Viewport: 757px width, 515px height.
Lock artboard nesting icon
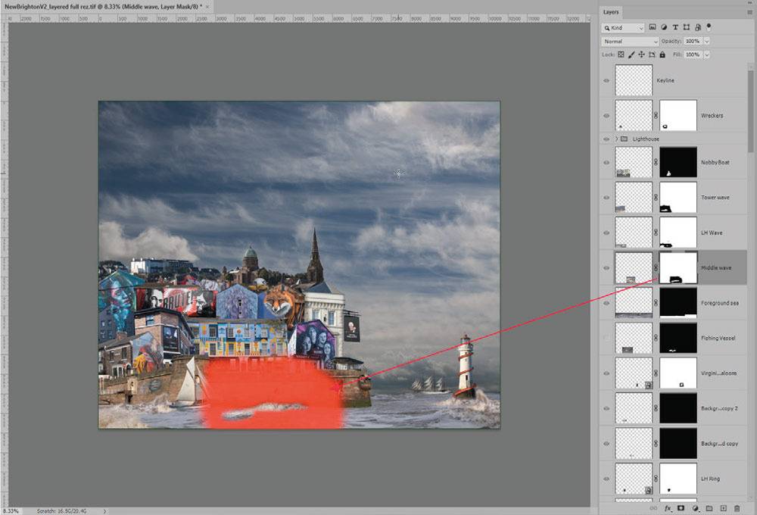click(x=653, y=55)
